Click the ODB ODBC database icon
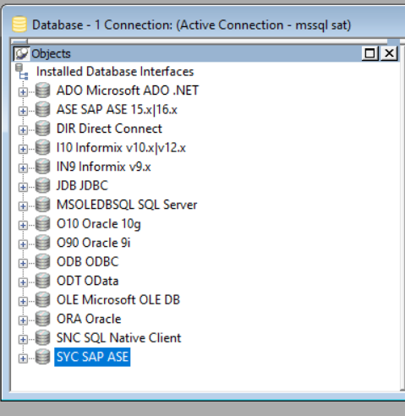The image size is (405, 416). click(43, 261)
